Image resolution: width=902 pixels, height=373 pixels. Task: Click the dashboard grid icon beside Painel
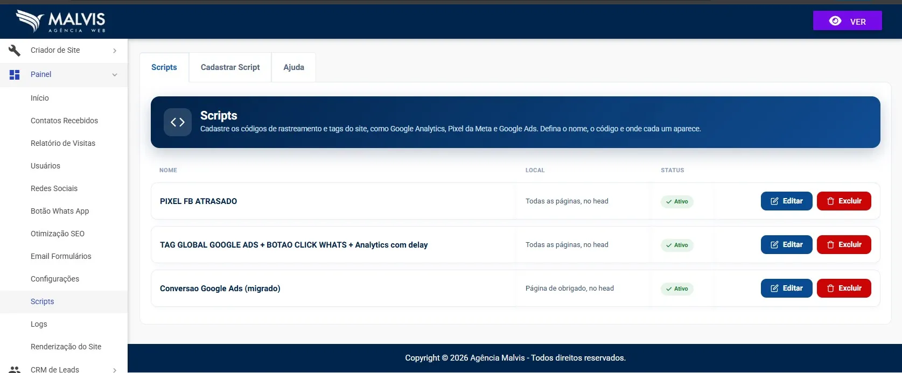[x=15, y=74]
